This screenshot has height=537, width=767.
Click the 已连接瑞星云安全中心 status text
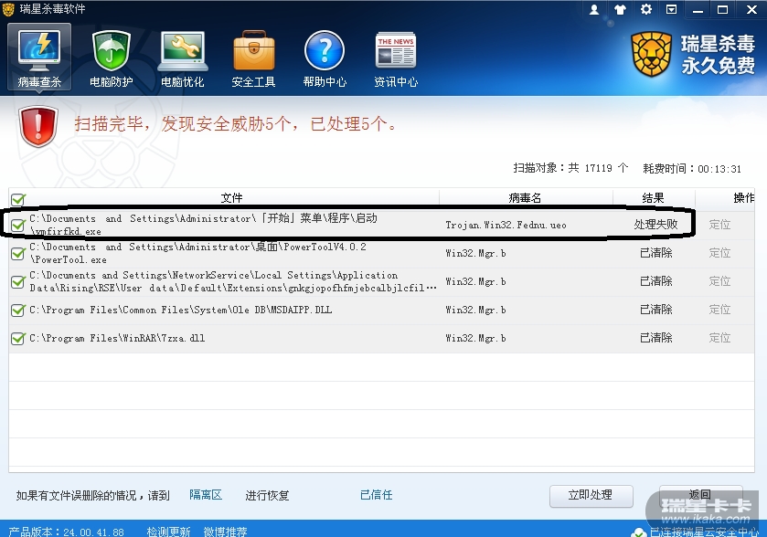tap(705, 532)
